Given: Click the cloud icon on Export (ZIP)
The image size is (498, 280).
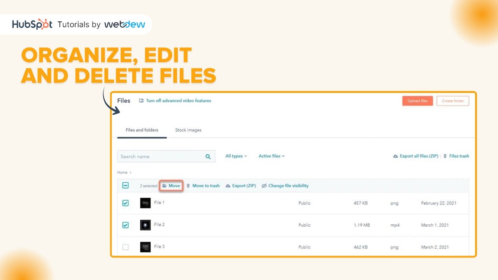Looking at the screenshot, I should pyautogui.click(x=228, y=186).
